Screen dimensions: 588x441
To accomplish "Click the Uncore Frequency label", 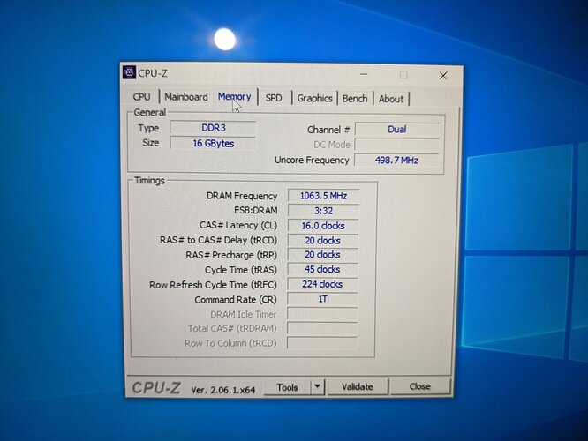I will click(x=312, y=160).
